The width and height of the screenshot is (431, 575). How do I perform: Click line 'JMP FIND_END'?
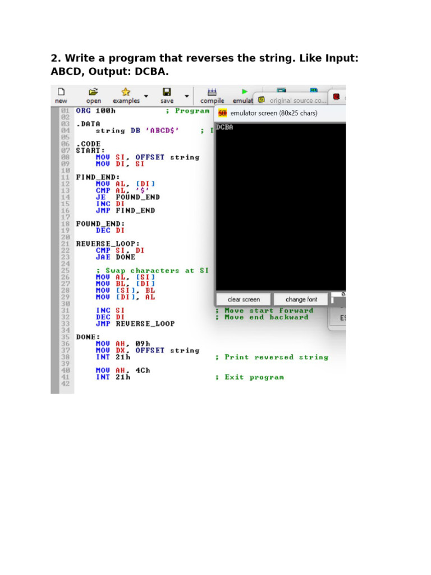pyautogui.click(x=125, y=211)
